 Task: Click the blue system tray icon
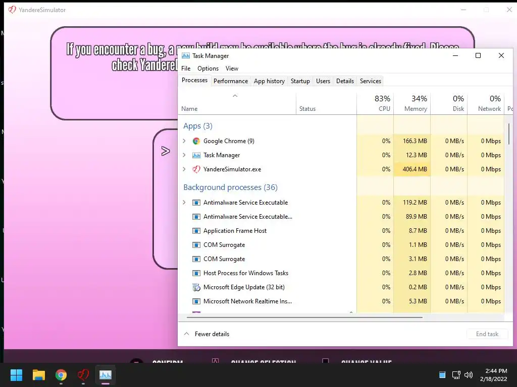click(x=442, y=375)
